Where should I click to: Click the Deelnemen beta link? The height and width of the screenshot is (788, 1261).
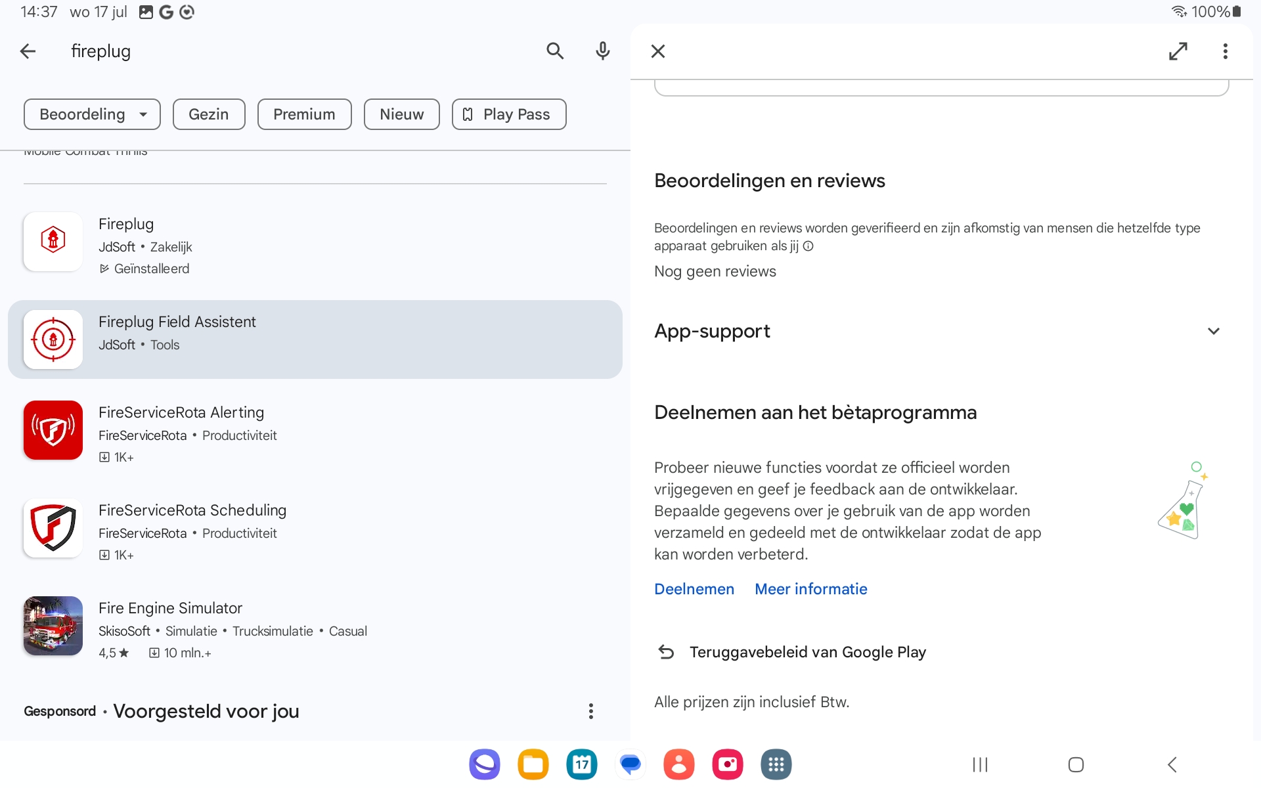694,589
